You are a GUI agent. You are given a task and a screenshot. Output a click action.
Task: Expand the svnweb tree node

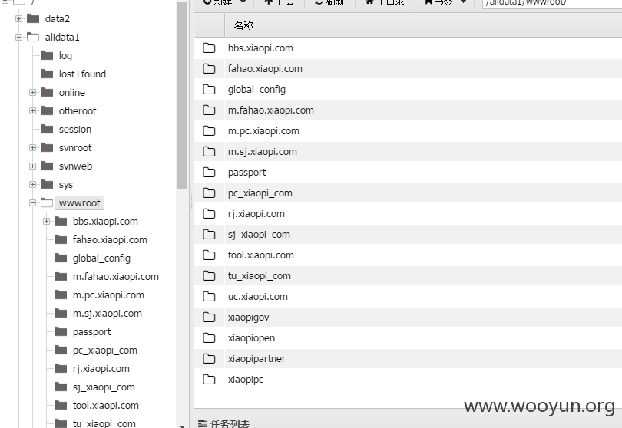tap(32, 166)
